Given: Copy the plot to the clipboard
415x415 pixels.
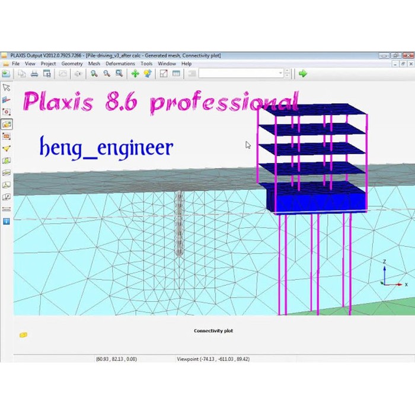Looking at the screenshot, I should pos(22,74).
